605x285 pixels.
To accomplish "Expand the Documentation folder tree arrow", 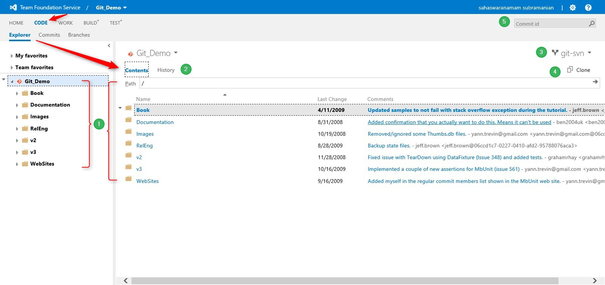I will tap(17, 105).
